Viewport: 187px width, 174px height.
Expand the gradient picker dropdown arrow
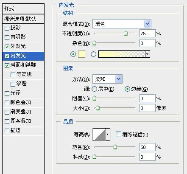(x=148, y=54)
